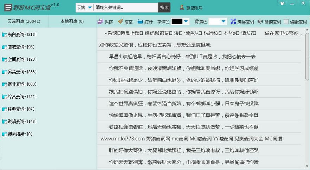Screen dimensions: 310x170
Task: Click the 打开 open file icon
Action: point(141,22)
